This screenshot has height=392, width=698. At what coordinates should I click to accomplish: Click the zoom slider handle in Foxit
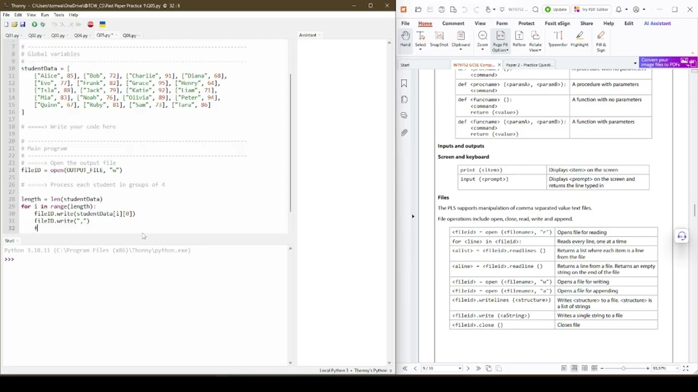[x=623, y=369]
